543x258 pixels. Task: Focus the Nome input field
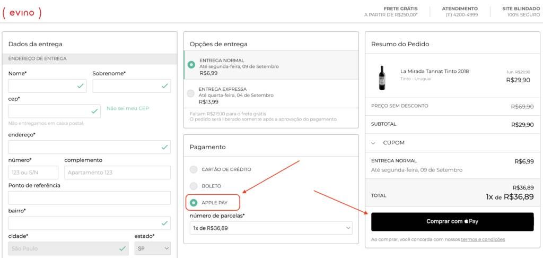click(x=47, y=85)
